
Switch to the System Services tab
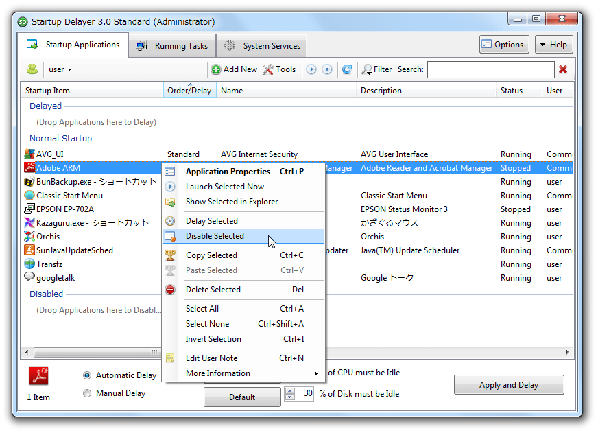[x=262, y=46]
